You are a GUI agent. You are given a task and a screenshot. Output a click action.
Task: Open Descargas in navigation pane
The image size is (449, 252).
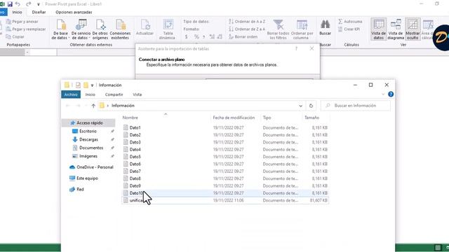coord(88,139)
